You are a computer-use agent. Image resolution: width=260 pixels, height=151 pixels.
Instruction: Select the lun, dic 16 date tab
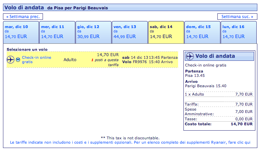click(x=238, y=32)
